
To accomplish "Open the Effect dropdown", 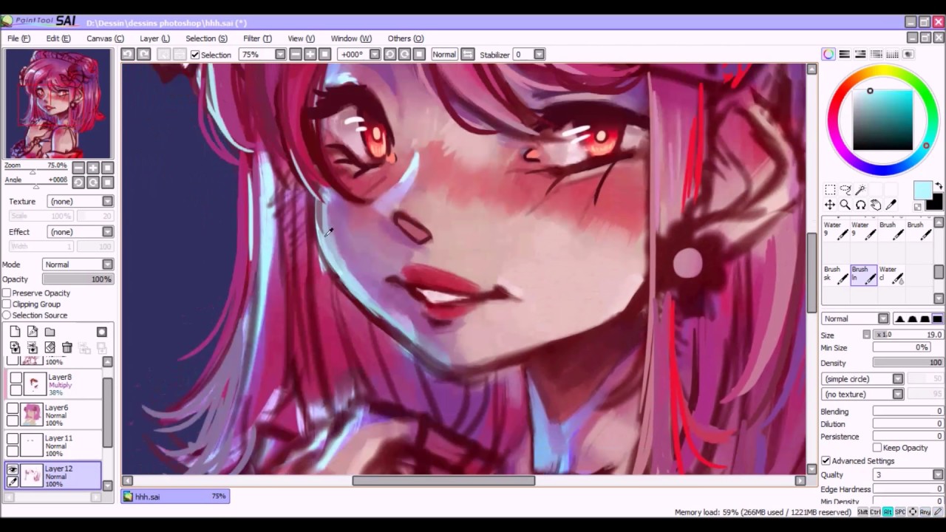I will click(x=80, y=231).
